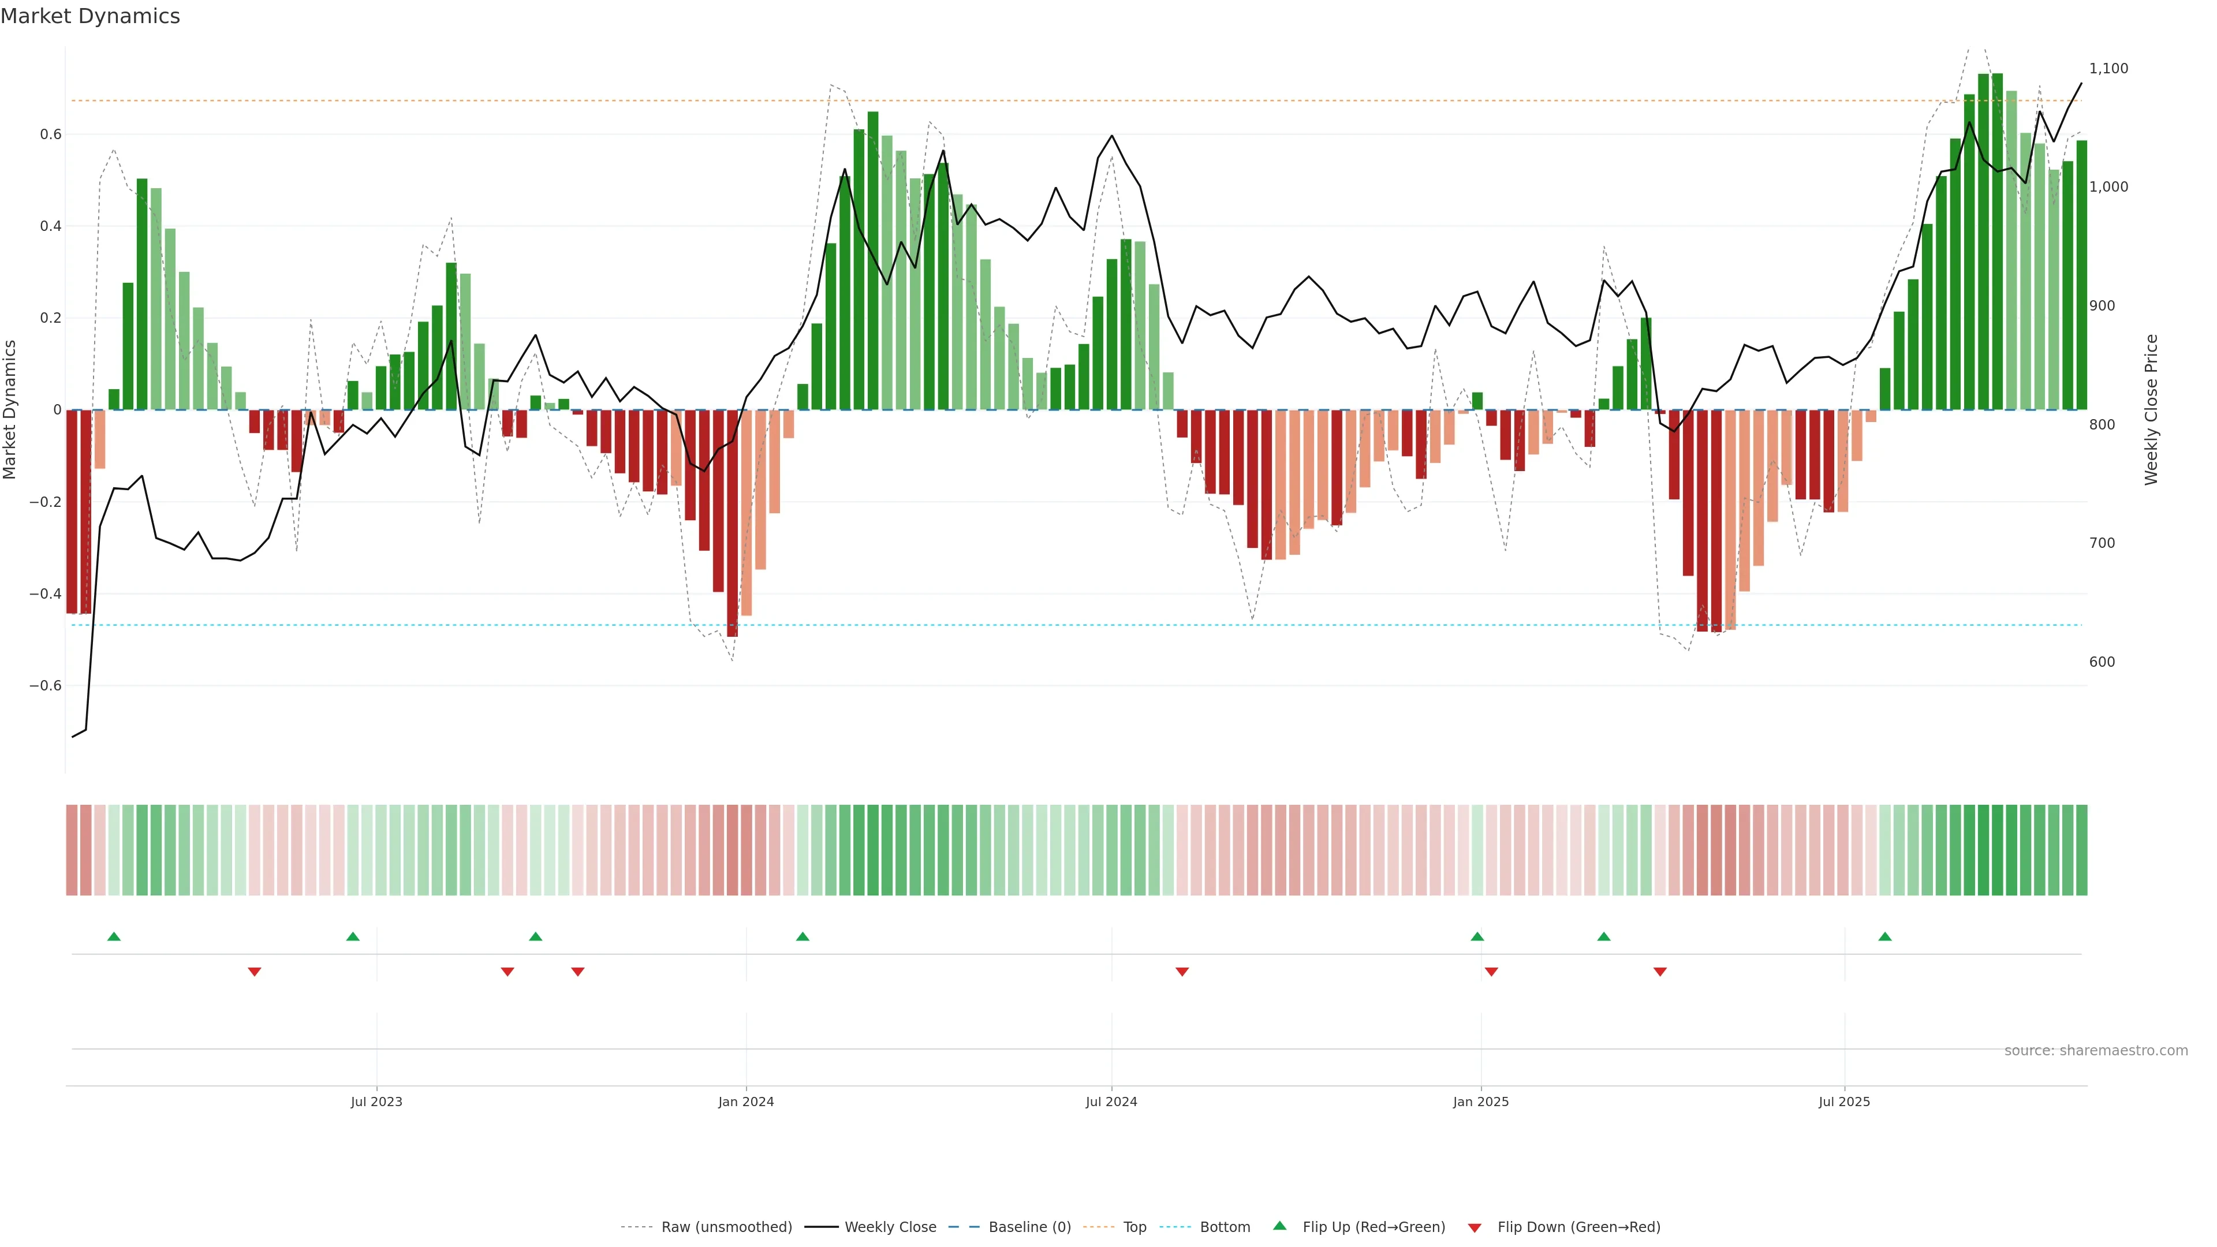Click the Jul 2023 x-axis label
The image size is (2217, 1247).
(x=376, y=1102)
